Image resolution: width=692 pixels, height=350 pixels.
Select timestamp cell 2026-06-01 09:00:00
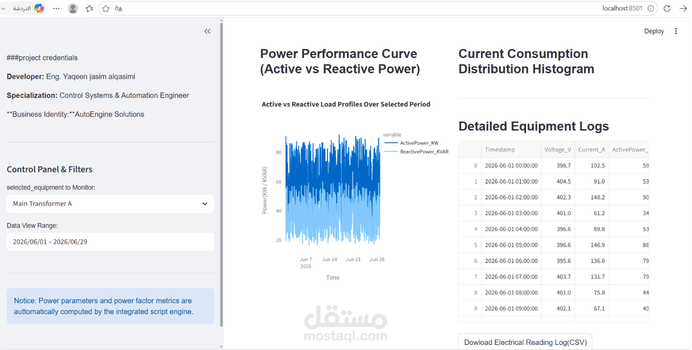coord(511,308)
